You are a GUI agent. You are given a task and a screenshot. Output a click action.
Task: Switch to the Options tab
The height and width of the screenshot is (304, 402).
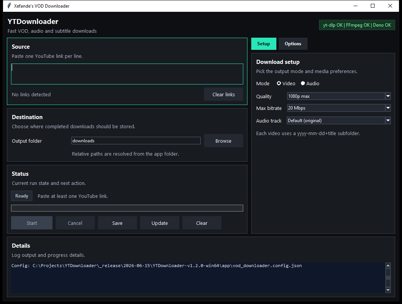[293, 44]
